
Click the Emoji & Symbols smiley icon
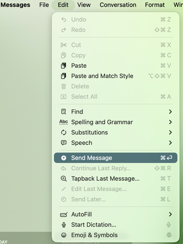pyautogui.click(x=63, y=235)
